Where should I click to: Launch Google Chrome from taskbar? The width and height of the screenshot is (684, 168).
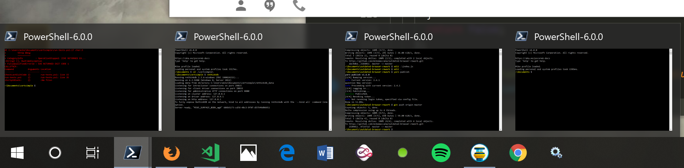518,153
